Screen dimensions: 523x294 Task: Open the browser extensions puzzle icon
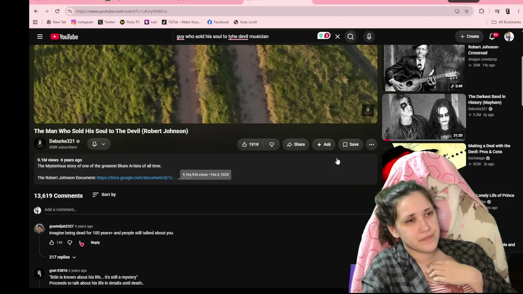point(482,11)
